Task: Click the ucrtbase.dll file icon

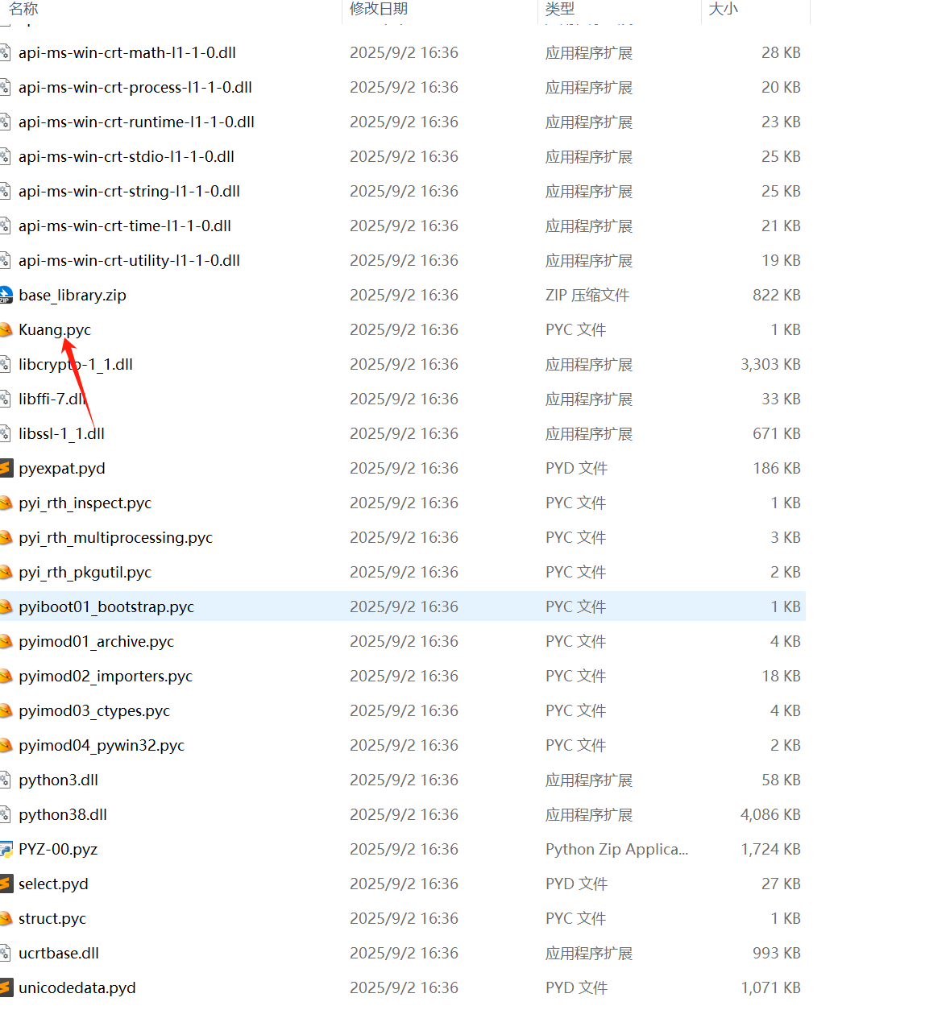Action: [x=6, y=954]
